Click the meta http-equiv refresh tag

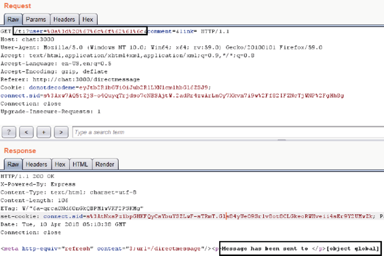click(106, 249)
